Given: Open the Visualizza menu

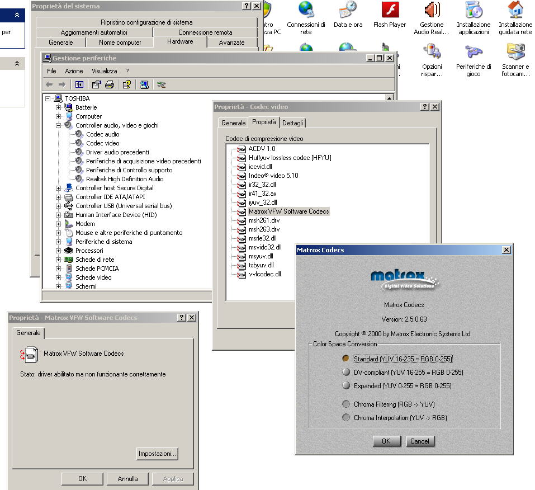Looking at the screenshot, I should click(105, 71).
